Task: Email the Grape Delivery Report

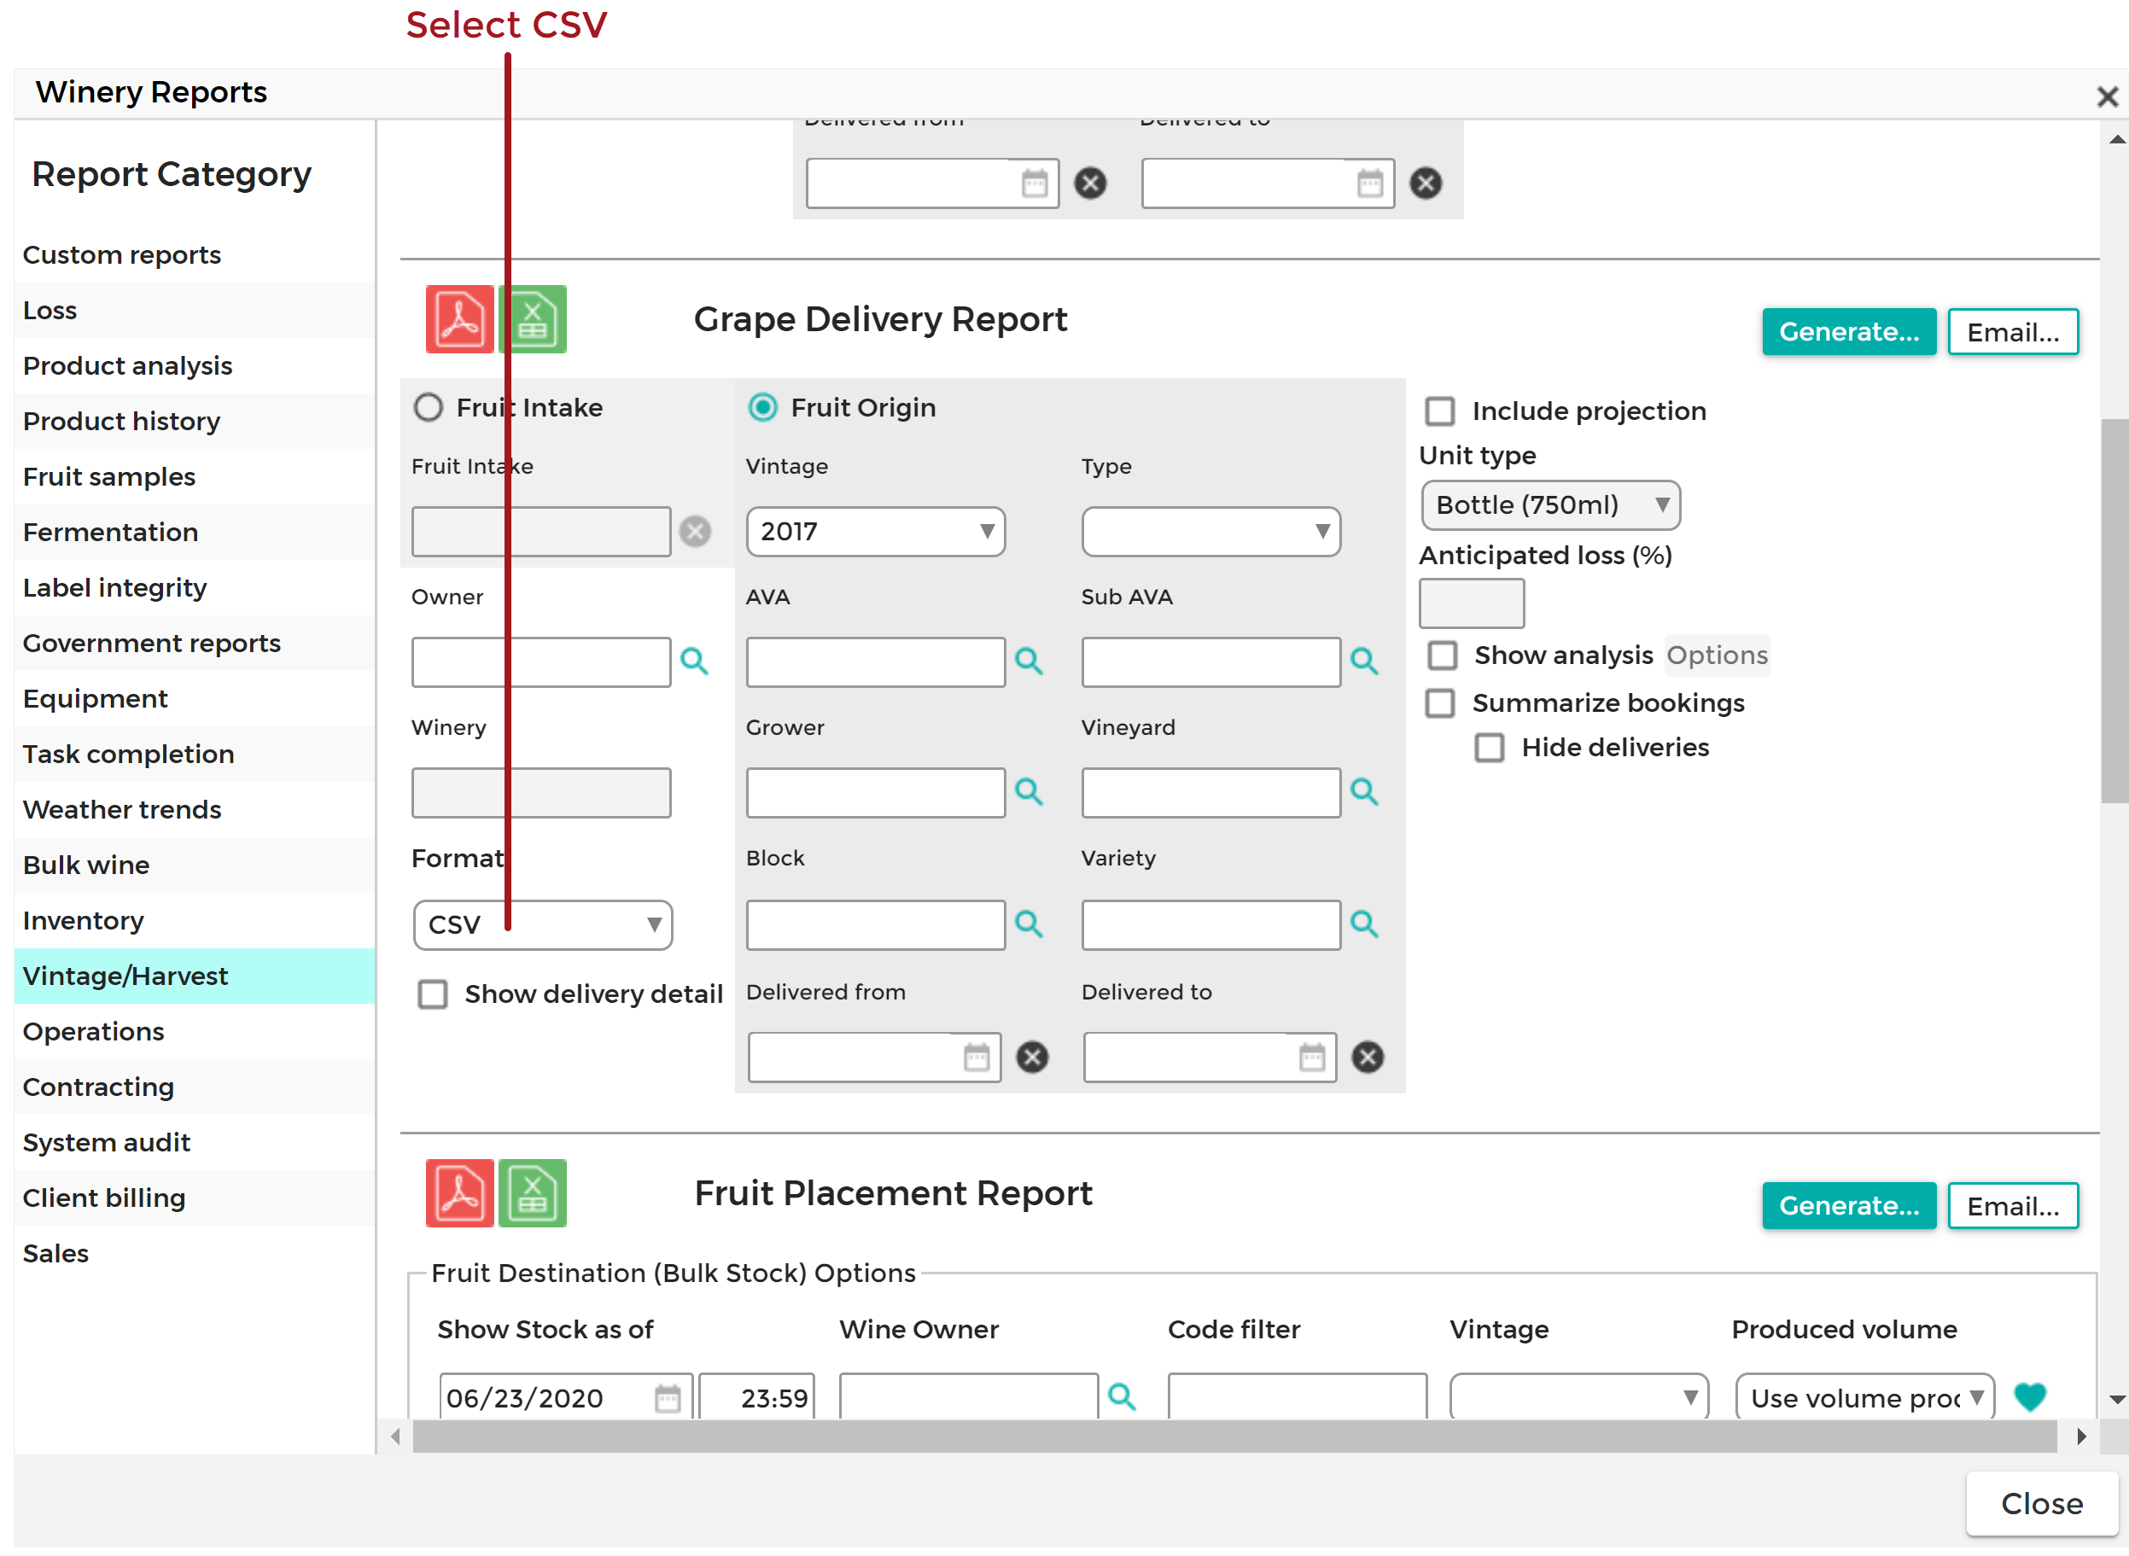Action: pos(2013,331)
